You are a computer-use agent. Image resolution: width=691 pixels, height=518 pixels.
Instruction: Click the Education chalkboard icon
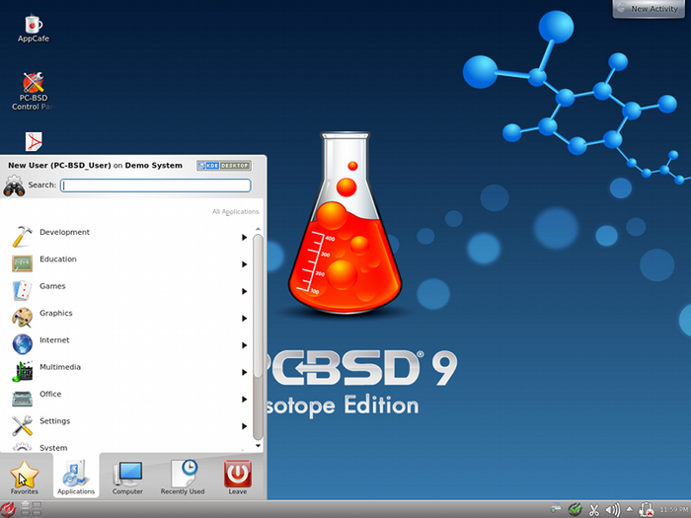coord(22,263)
